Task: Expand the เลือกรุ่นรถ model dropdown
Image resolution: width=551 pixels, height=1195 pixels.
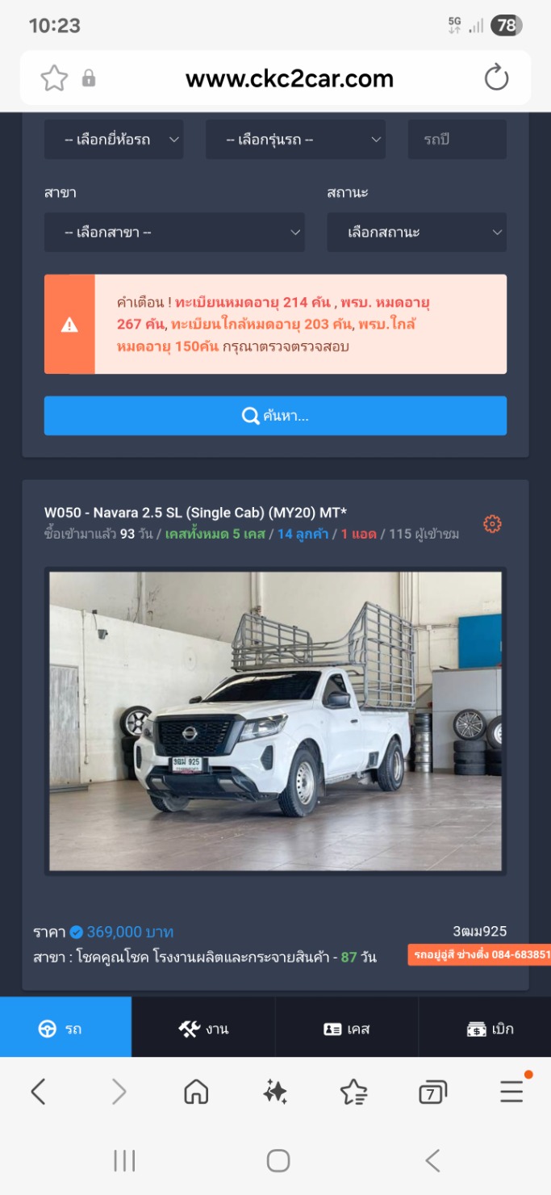Action: [295, 140]
